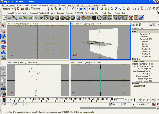This screenshot has width=159, height=114.
Task: Open the Hypershade window shelf icon
Action: tap(47, 18)
